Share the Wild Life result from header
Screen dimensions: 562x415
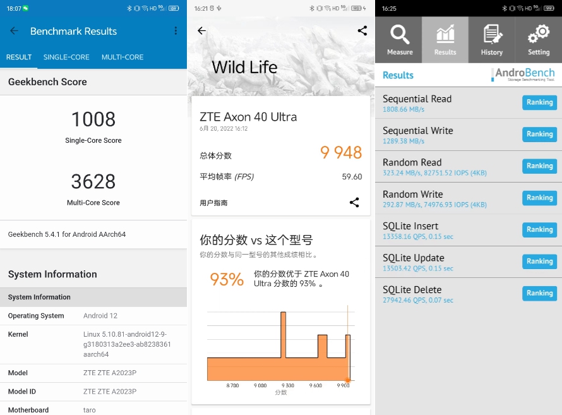[x=362, y=31]
